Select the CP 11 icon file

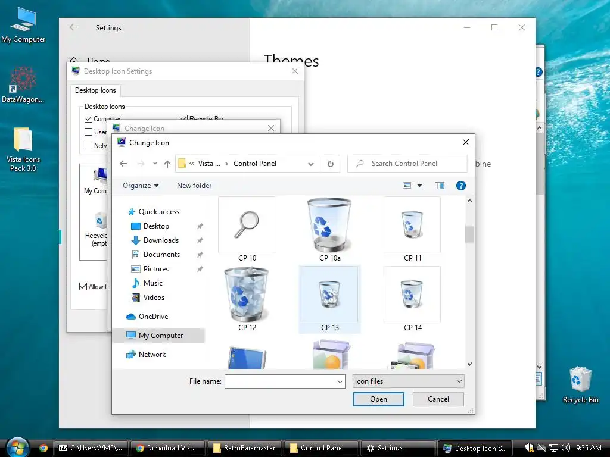click(412, 229)
